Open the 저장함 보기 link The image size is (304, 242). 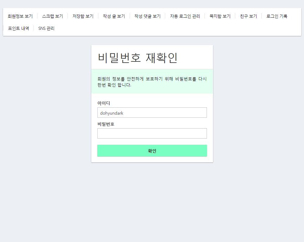pos(82,16)
